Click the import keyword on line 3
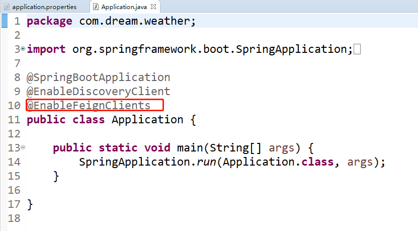 [x=46, y=49]
